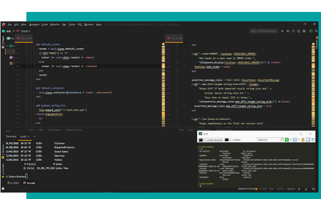Click 'AutoRunner' in left editor breadcrumb
The width and height of the screenshot is (321, 199).
(54, 130)
